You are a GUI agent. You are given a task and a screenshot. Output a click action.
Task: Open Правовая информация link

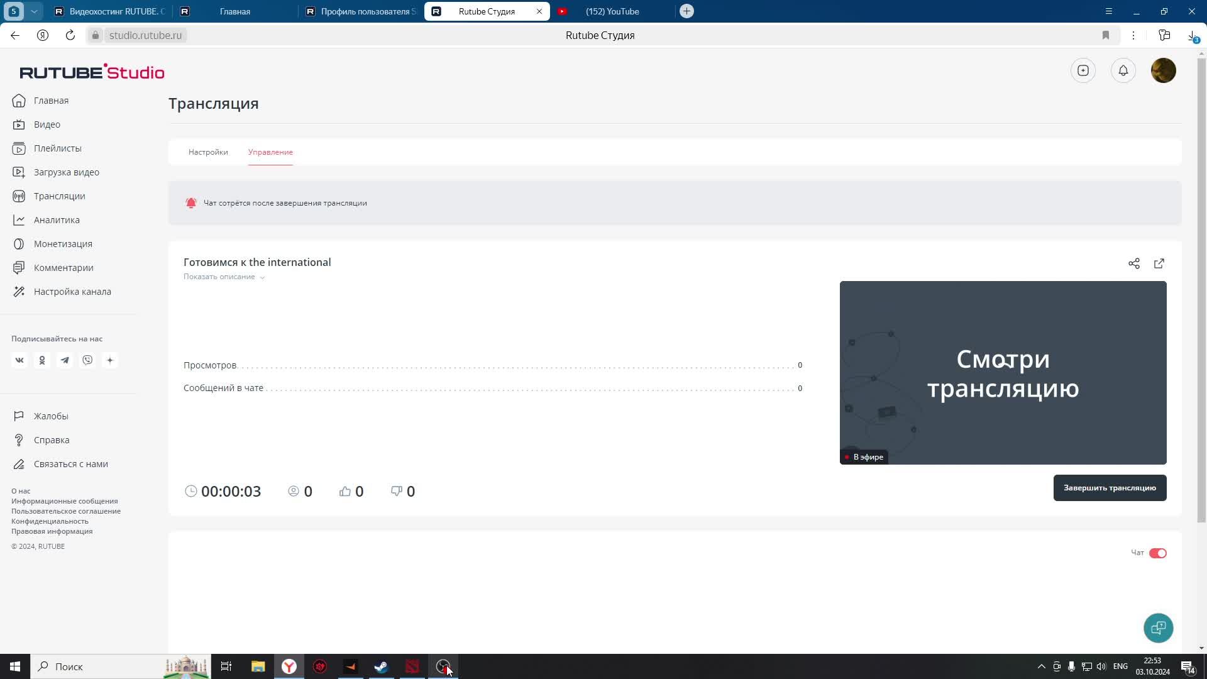click(52, 531)
